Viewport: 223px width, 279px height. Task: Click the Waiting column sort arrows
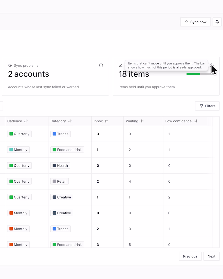point(142,121)
